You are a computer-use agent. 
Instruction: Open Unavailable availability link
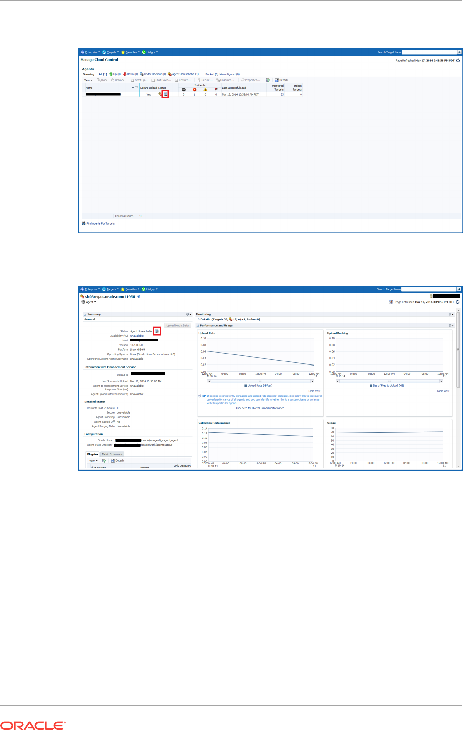(137, 336)
